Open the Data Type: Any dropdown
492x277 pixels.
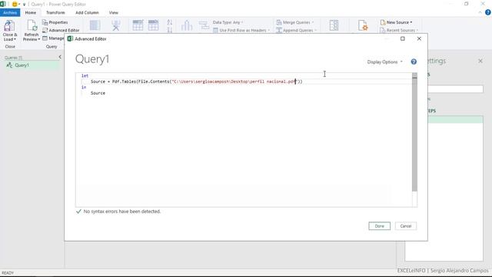228,22
